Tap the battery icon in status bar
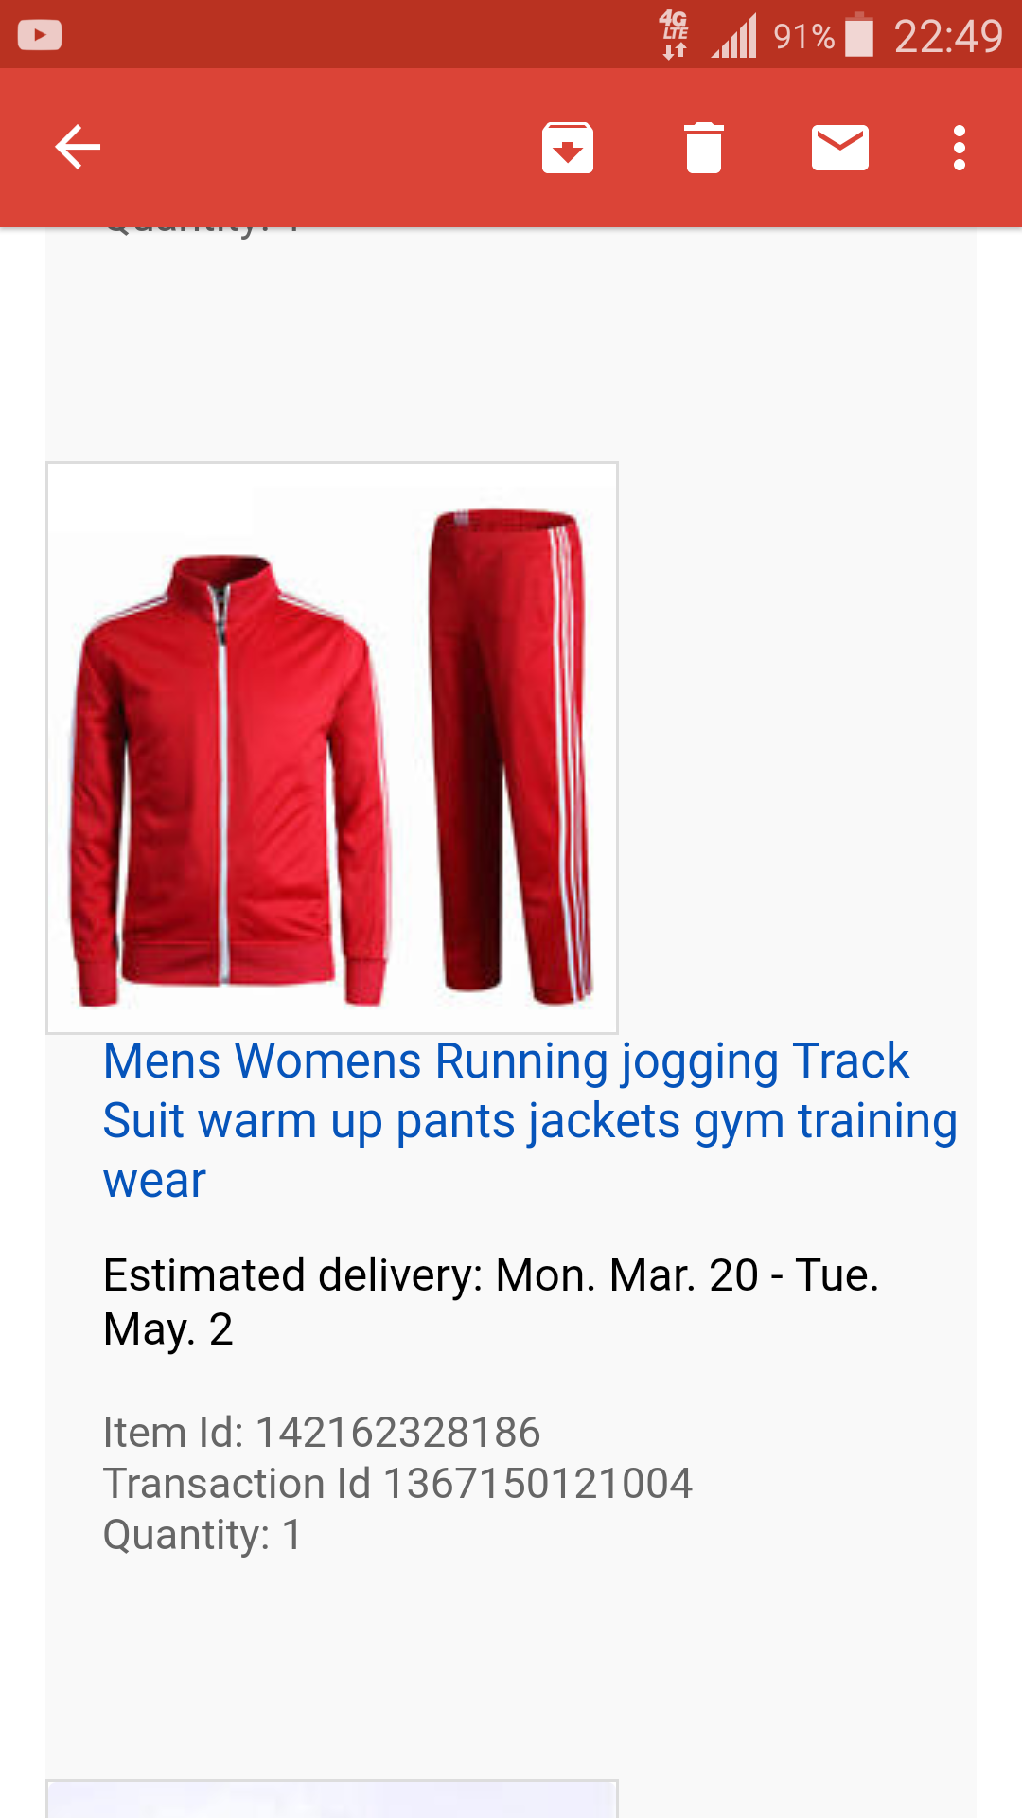This screenshot has height=1818, width=1022. (859, 35)
